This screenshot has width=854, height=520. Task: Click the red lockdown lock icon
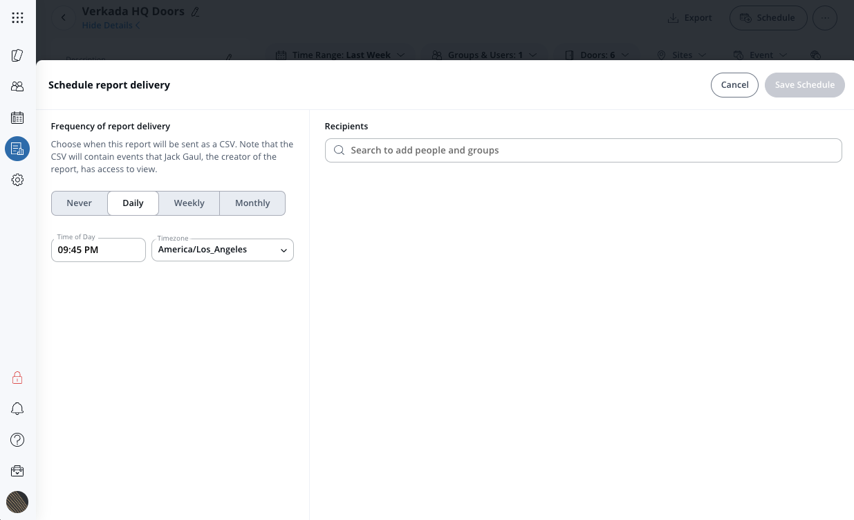(x=17, y=378)
